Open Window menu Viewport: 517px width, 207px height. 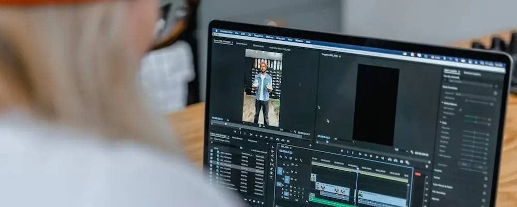tap(299, 40)
